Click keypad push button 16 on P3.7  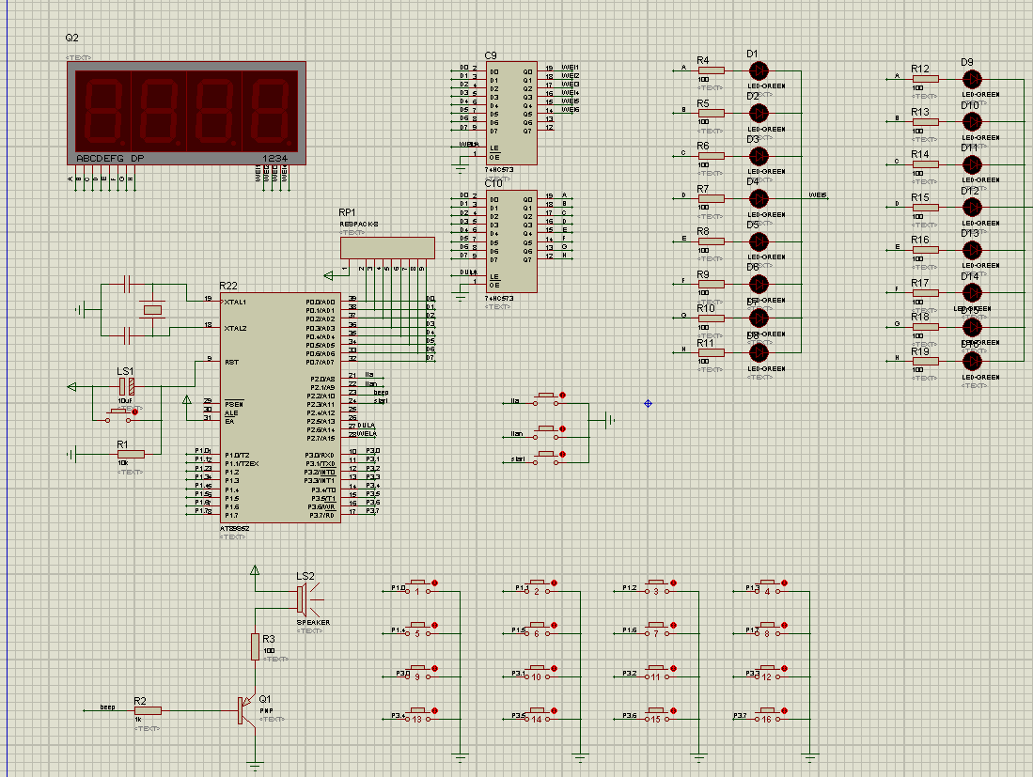coord(767,715)
